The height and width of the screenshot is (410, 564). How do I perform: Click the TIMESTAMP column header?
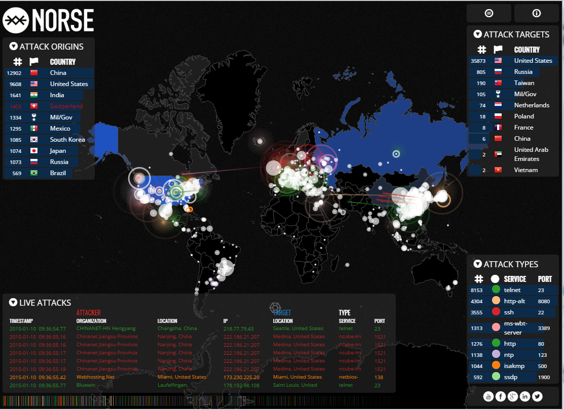pos(21,321)
